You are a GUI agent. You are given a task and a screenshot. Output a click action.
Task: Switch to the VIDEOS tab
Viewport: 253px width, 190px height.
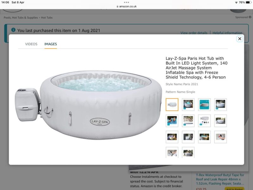click(31, 44)
